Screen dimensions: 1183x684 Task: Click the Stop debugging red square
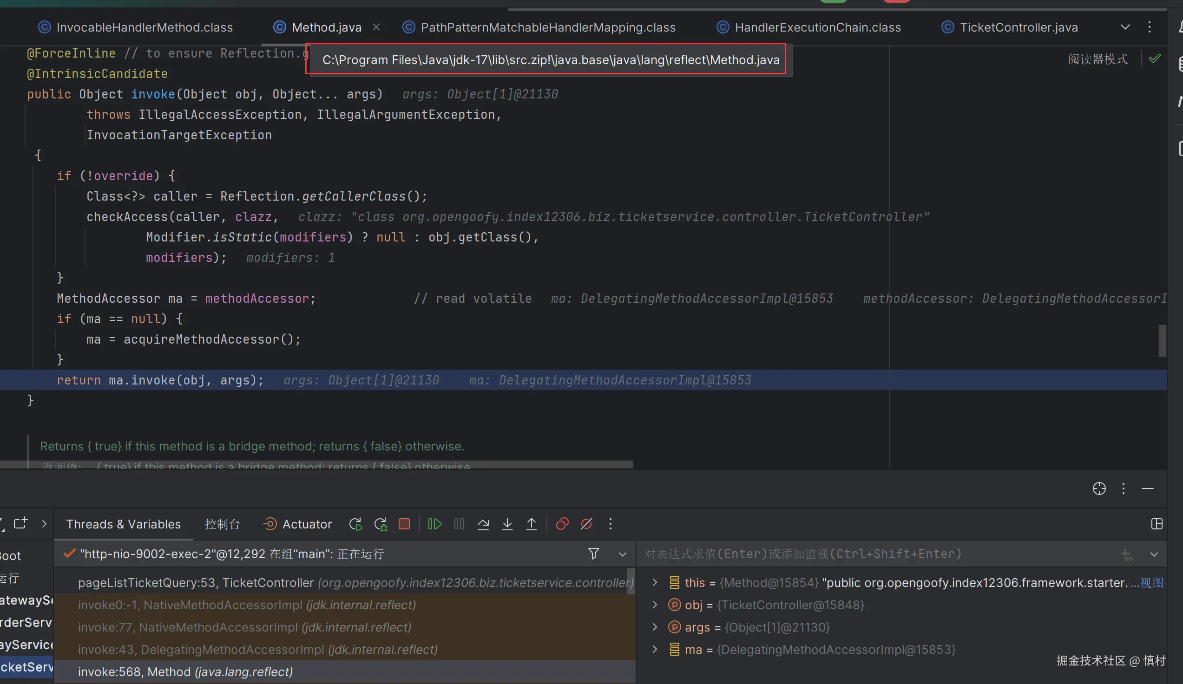[404, 524]
